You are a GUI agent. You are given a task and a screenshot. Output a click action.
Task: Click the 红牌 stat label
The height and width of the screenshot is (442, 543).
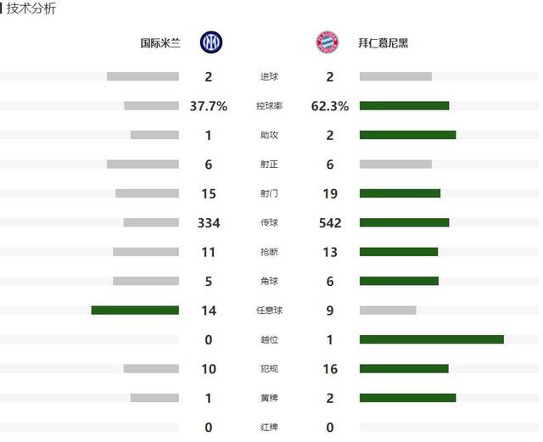click(269, 428)
